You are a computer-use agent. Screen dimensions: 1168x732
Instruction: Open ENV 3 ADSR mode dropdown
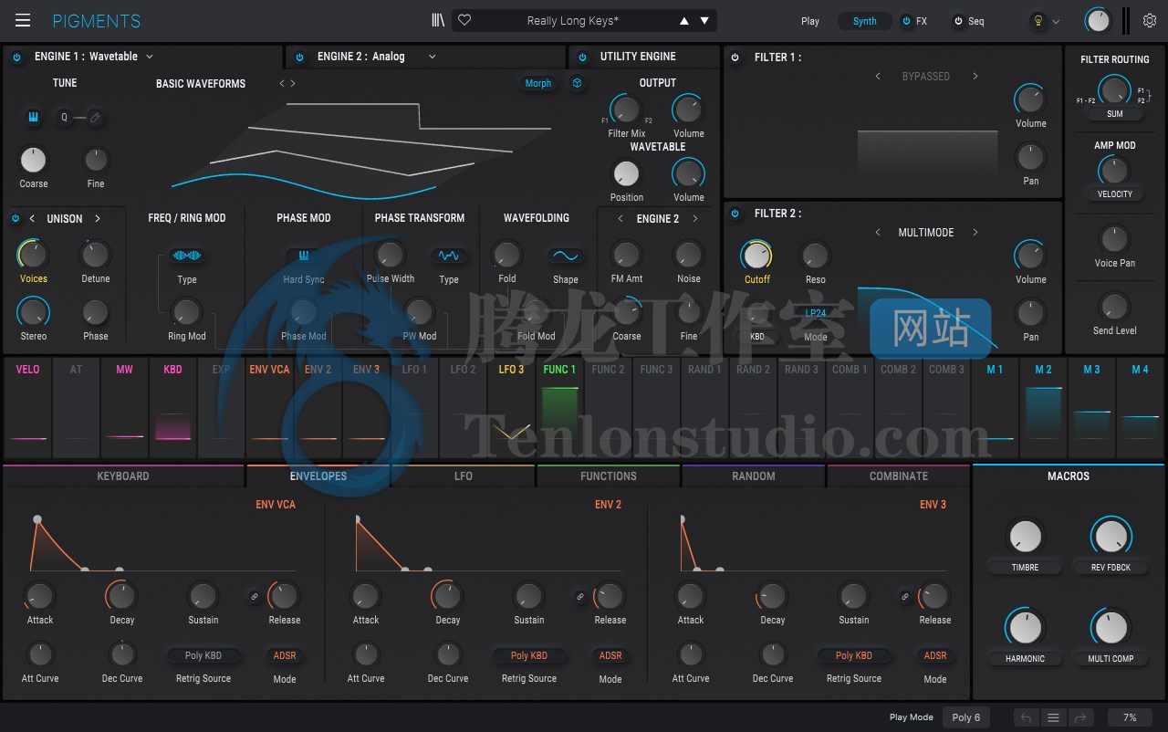pos(935,655)
